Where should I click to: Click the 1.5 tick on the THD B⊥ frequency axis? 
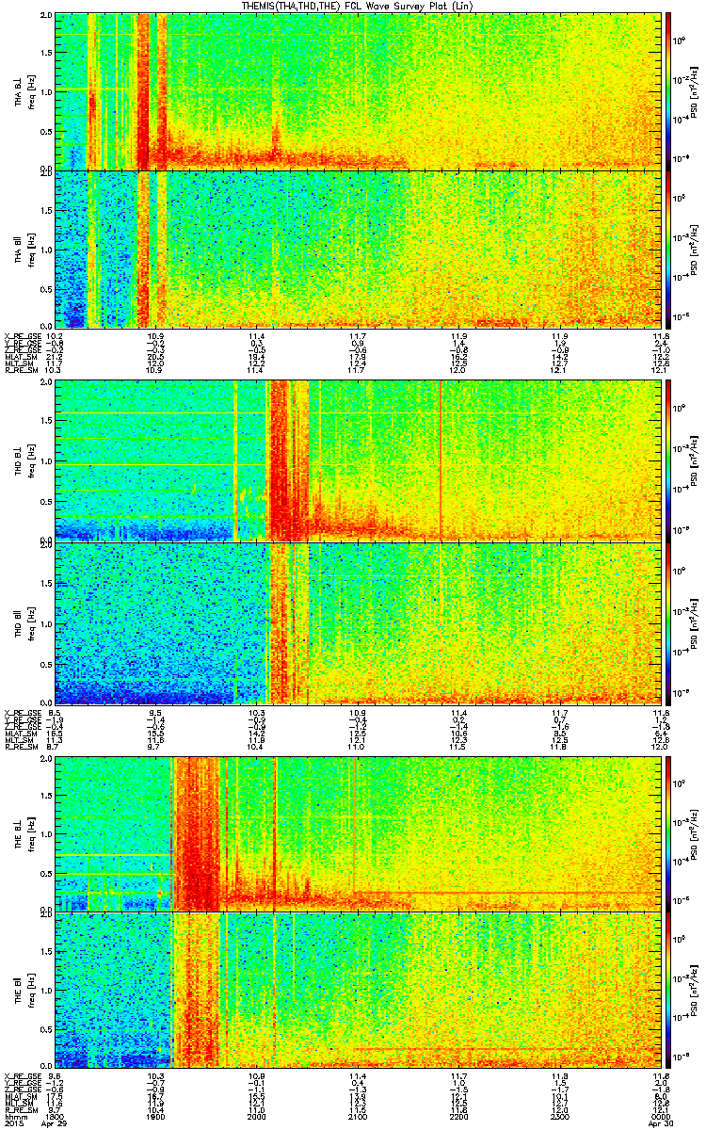tap(45, 421)
